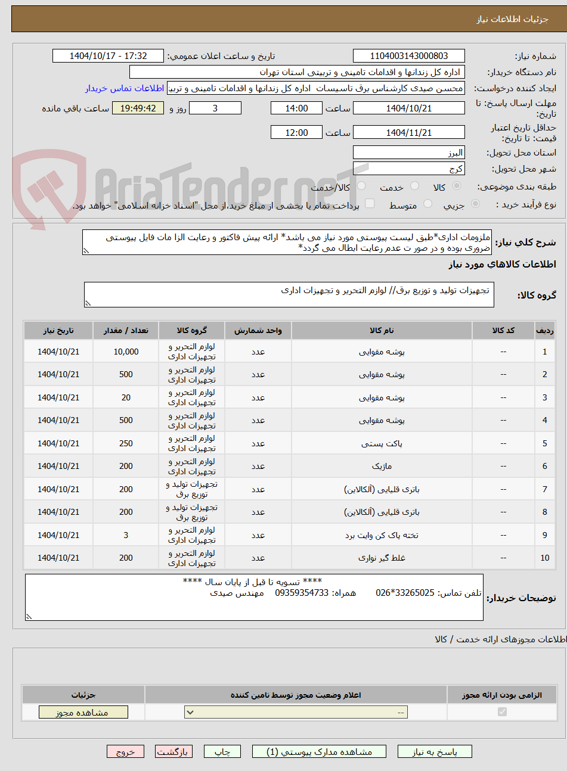Click the خروج exit button
567x771 pixels.
pyautogui.click(x=125, y=752)
